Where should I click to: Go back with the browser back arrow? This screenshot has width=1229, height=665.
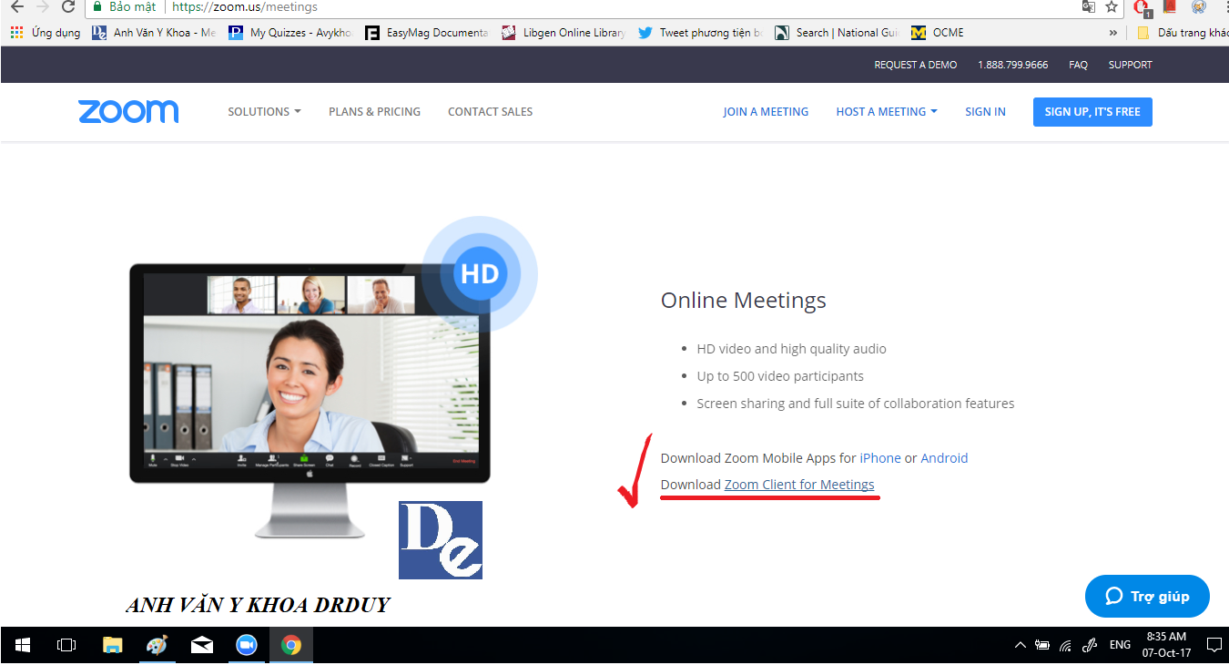coord(16,6)
